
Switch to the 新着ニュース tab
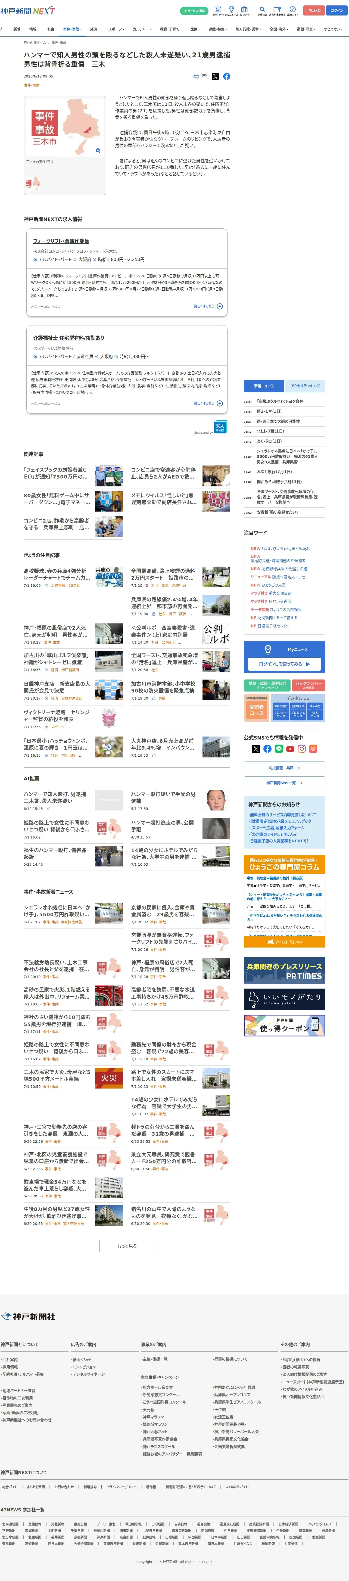pos(264,386)
